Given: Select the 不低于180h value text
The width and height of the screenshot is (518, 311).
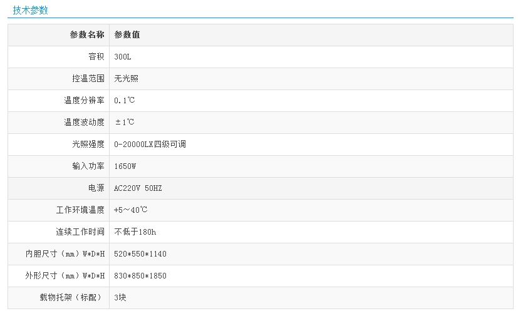Looking at the screenshot, I should click(x=135, y=232).
